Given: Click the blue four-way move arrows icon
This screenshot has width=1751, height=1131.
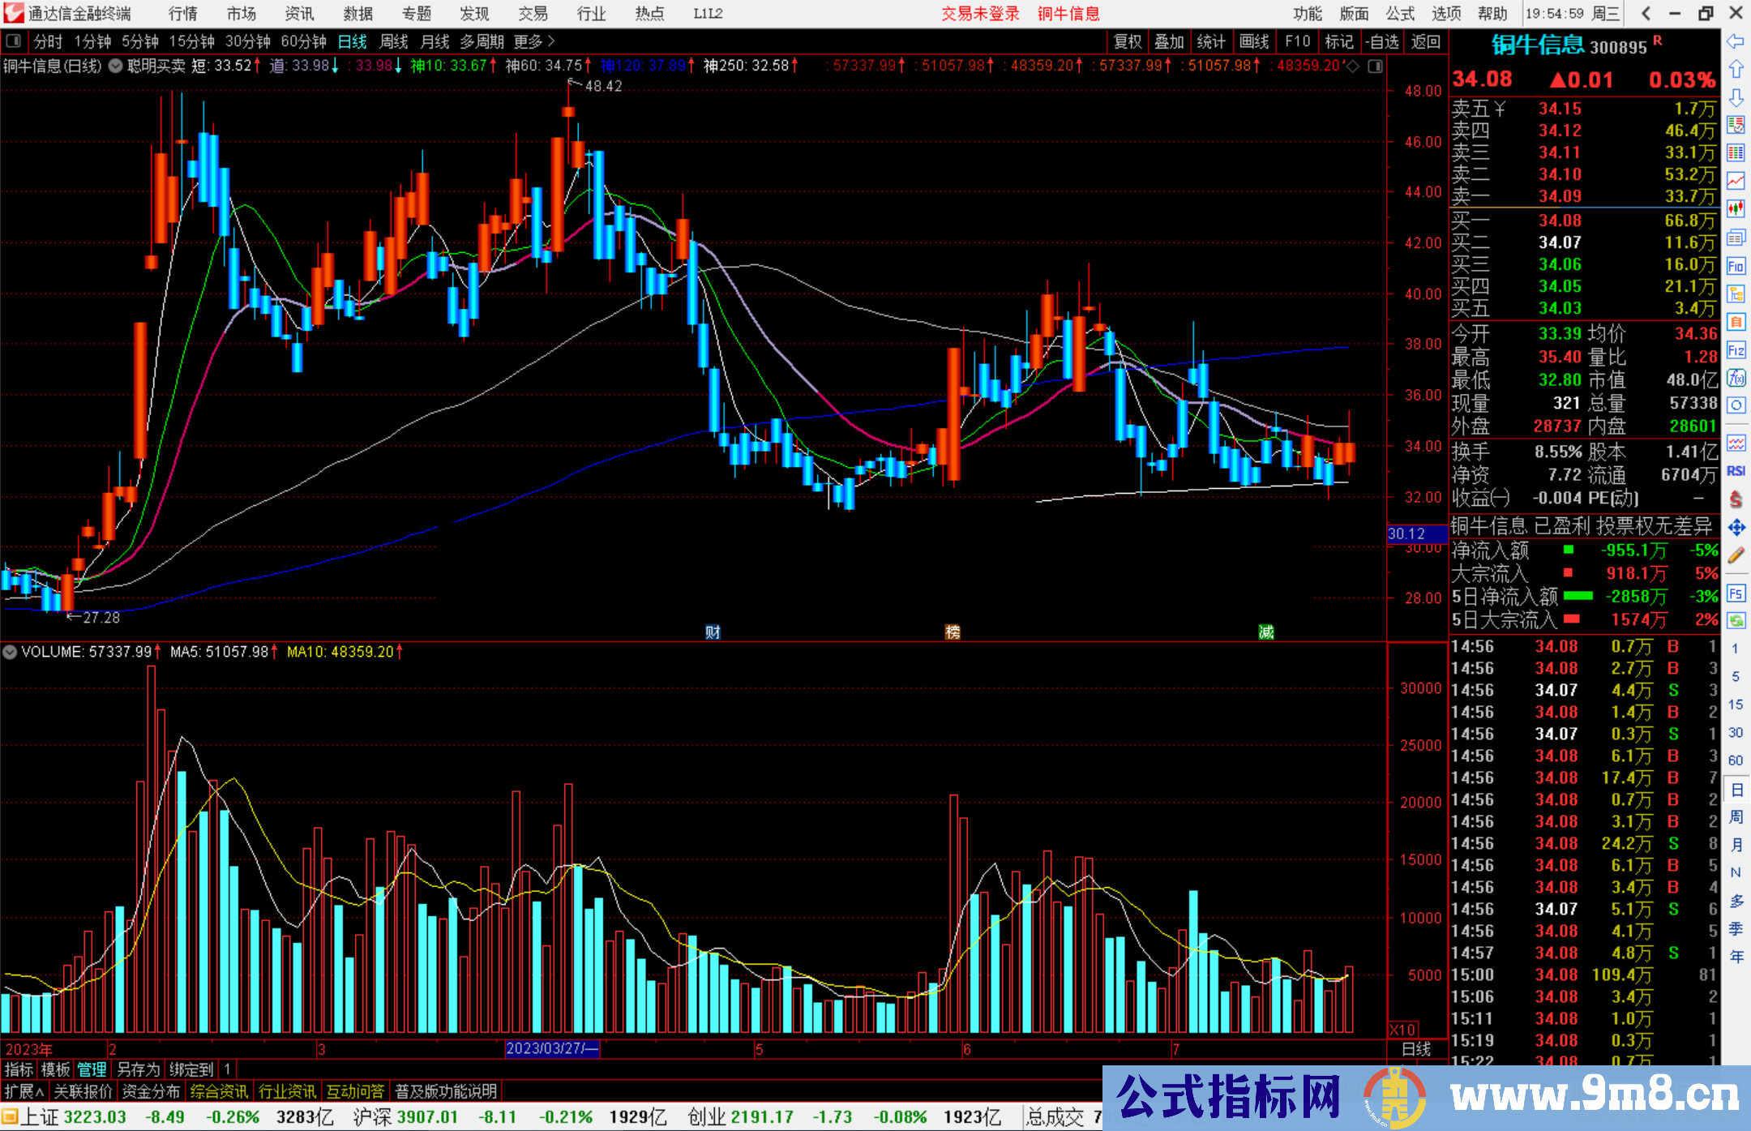Looking at the screenshot, I should (x=1736, y=528).
